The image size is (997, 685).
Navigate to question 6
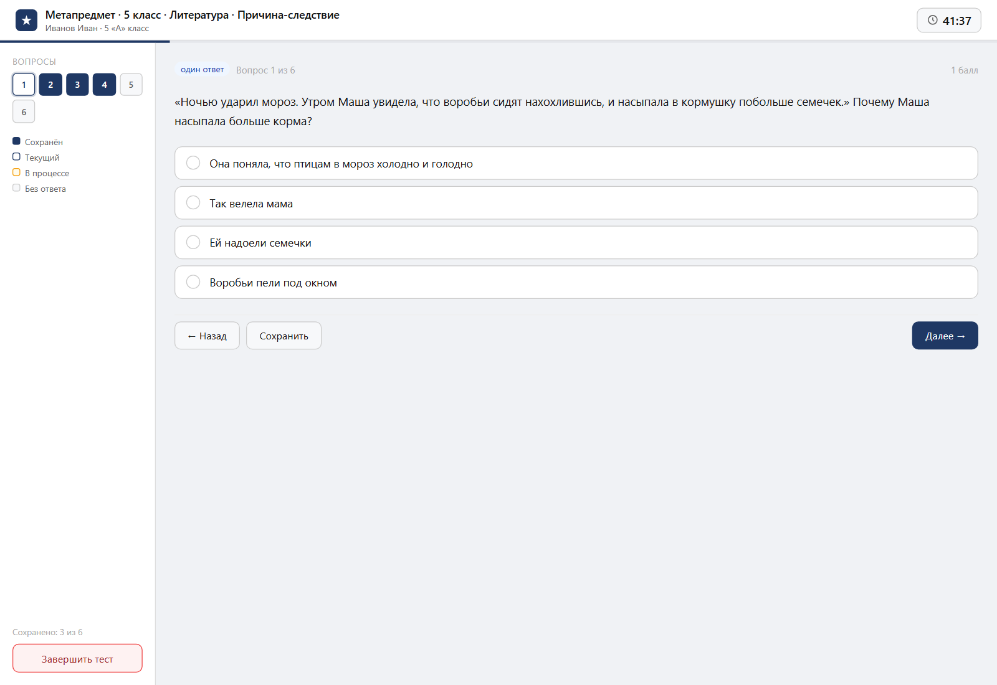[24, 111]
